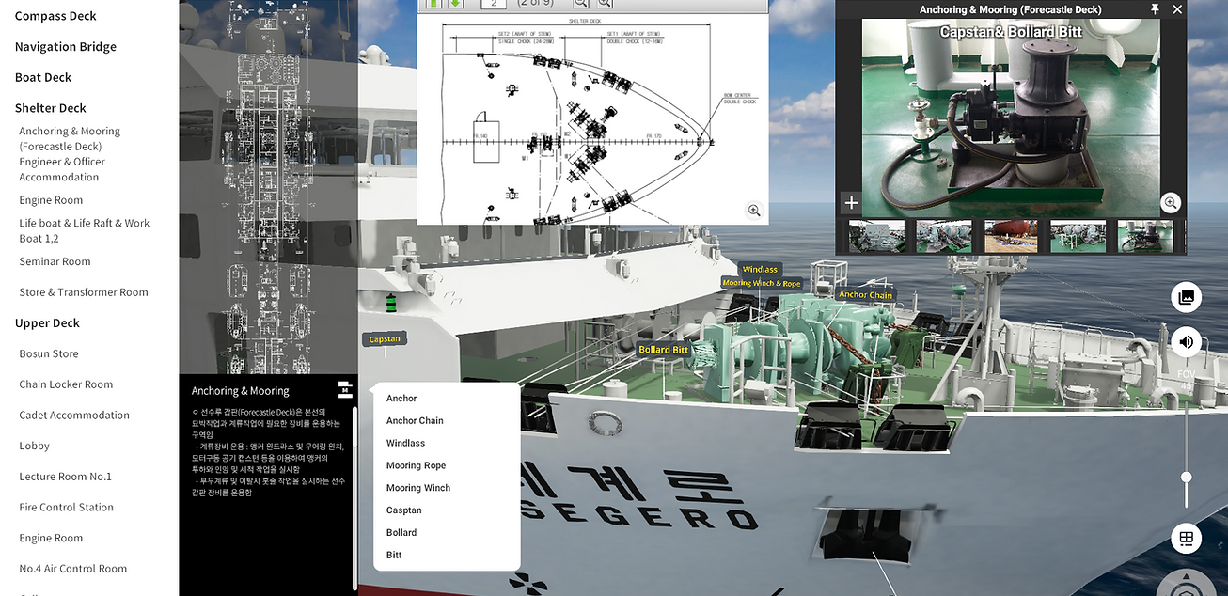Magnify the capstan photo with zoom icon
1228x596 pixels.
click(x=1171, y=202)
